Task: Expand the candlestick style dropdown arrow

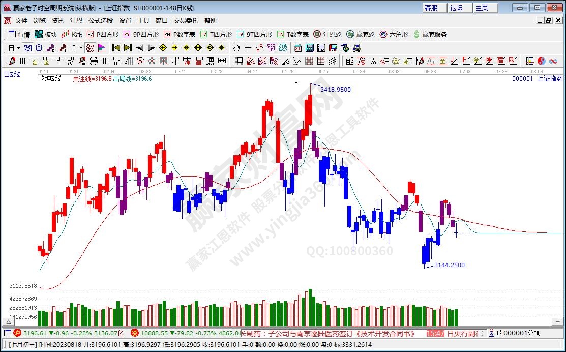Action: pos(81,48)
